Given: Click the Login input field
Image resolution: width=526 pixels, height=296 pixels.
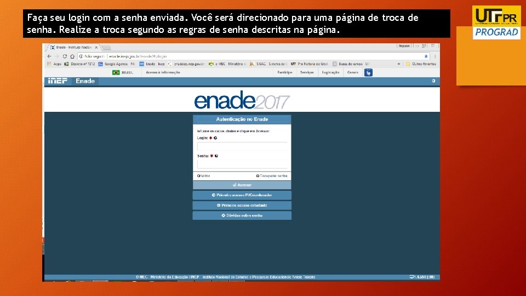Looking at the screenshot, I should (242, 146).
